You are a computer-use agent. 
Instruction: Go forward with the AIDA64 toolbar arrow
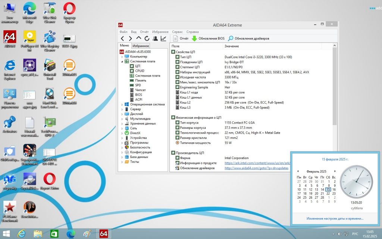(x=130, y=38)
